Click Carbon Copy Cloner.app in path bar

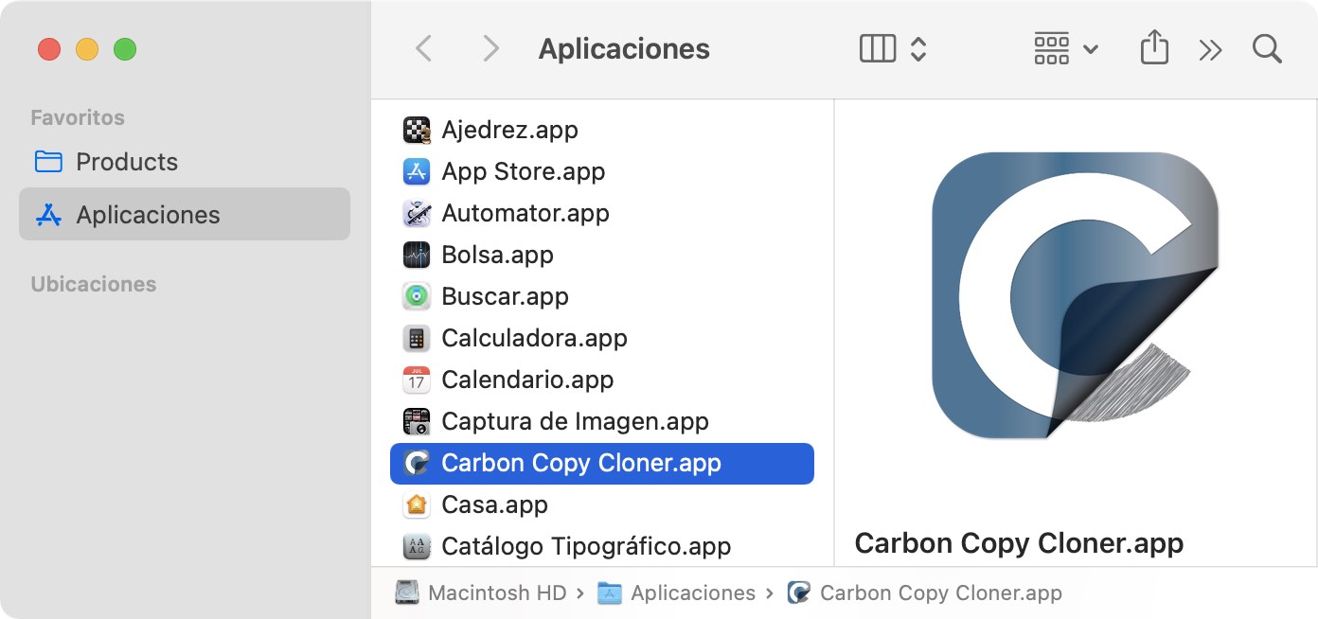941,592
